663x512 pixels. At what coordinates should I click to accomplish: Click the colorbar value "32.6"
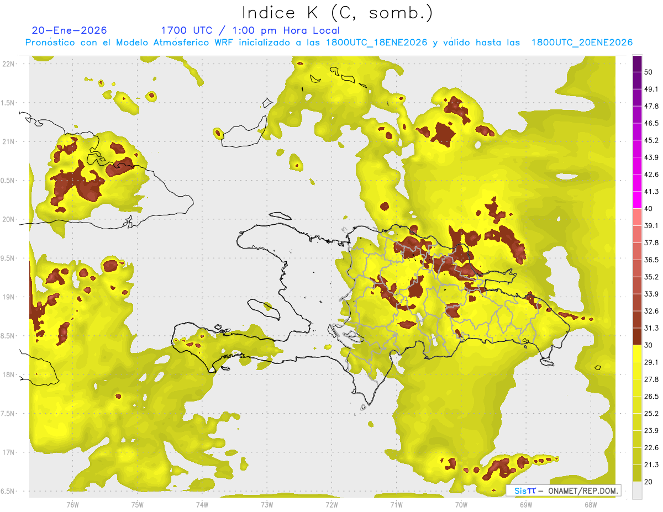[651, 311]
